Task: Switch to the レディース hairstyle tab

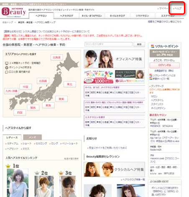Action: [12, 137]
